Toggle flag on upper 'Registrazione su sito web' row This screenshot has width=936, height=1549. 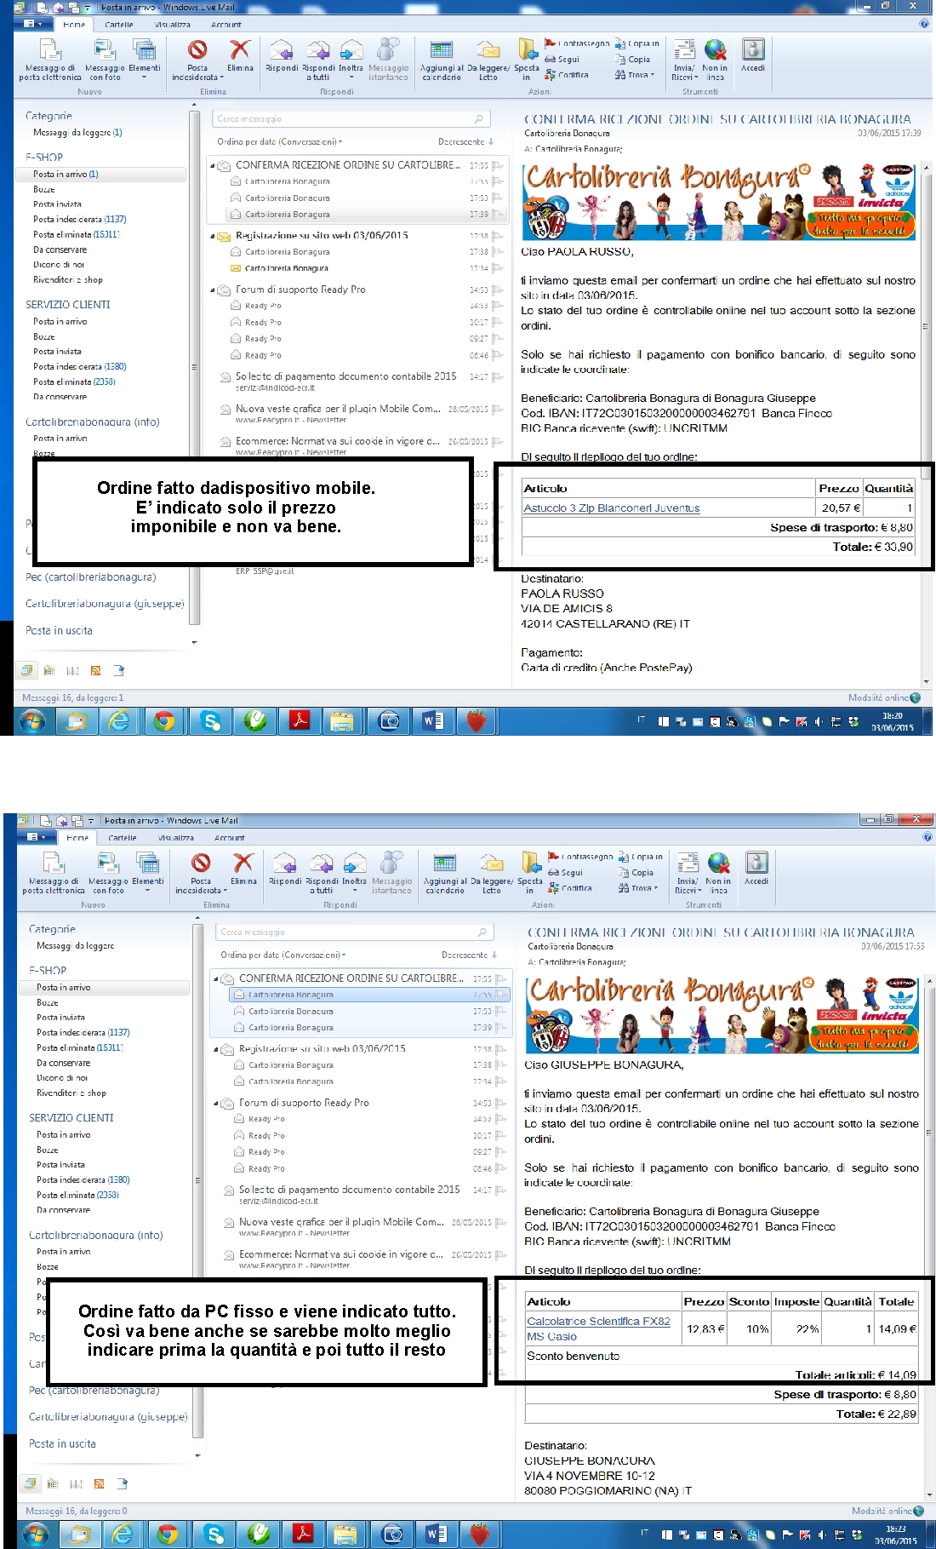click(497, 236)
